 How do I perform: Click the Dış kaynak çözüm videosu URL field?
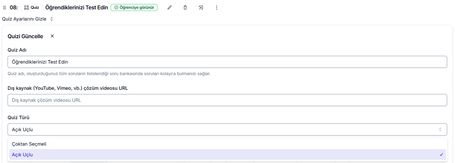(x=227, y=100)
